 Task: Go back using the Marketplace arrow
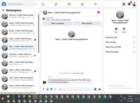[3, 10]
